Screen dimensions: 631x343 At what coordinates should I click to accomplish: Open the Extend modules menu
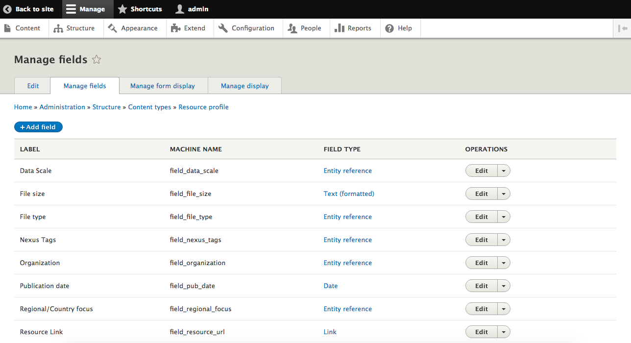188,28
